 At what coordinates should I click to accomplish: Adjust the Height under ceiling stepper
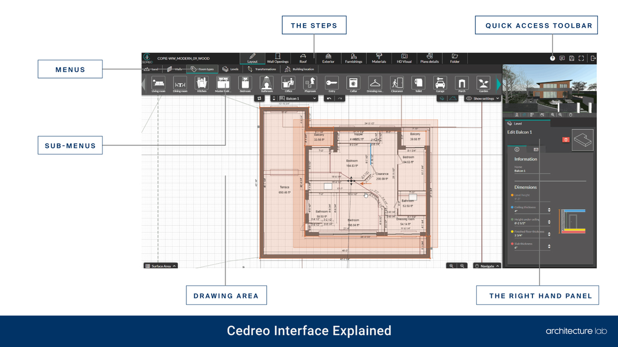pyautogui.click(x=549, y=223)
